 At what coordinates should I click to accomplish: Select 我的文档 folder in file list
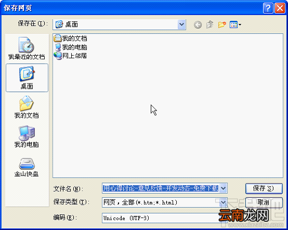pyautogui.click(x=71, y=38)
